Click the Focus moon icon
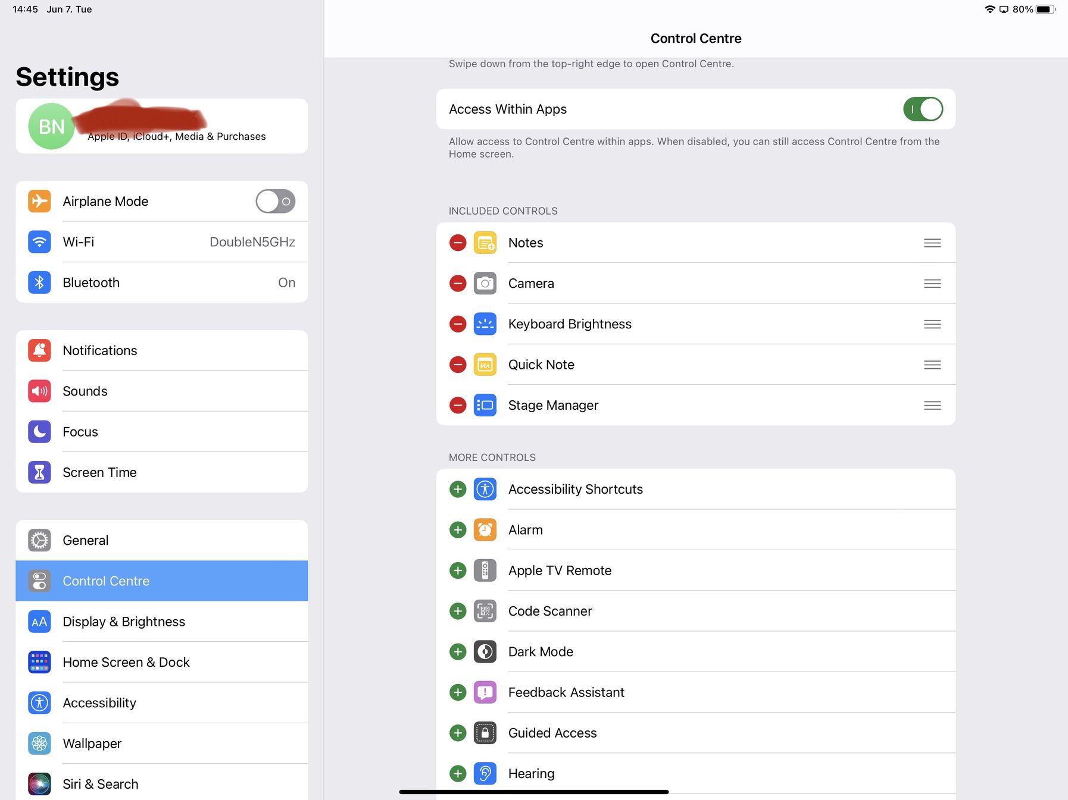The height and width of the screenshot is (800, 1068). point(39,432)
